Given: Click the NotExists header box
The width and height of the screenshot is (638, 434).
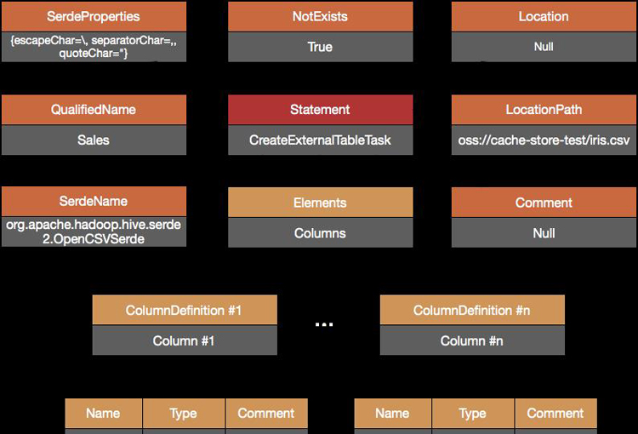Looking at the screenshot, I should click(320, 16).
